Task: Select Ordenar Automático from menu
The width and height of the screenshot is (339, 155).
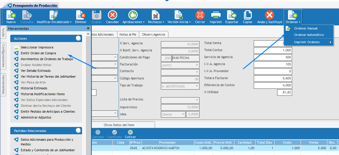Action: click(x=309, y=35)
